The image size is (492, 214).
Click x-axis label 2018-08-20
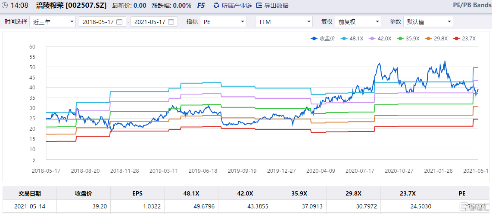[85, 171]
